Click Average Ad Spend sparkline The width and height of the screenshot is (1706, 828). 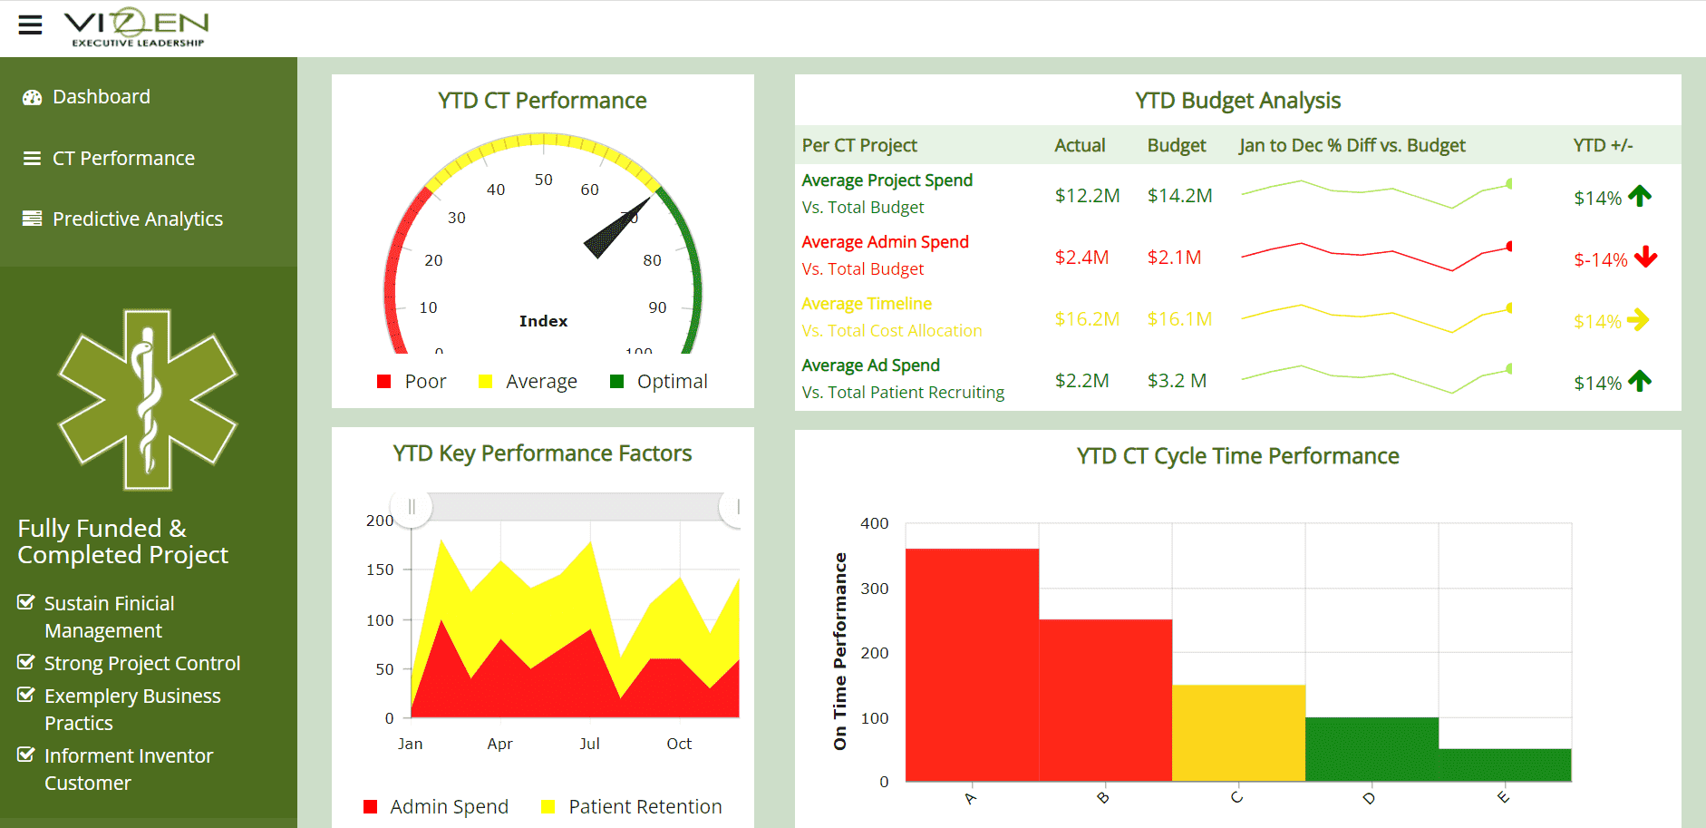coord(1376,380)
